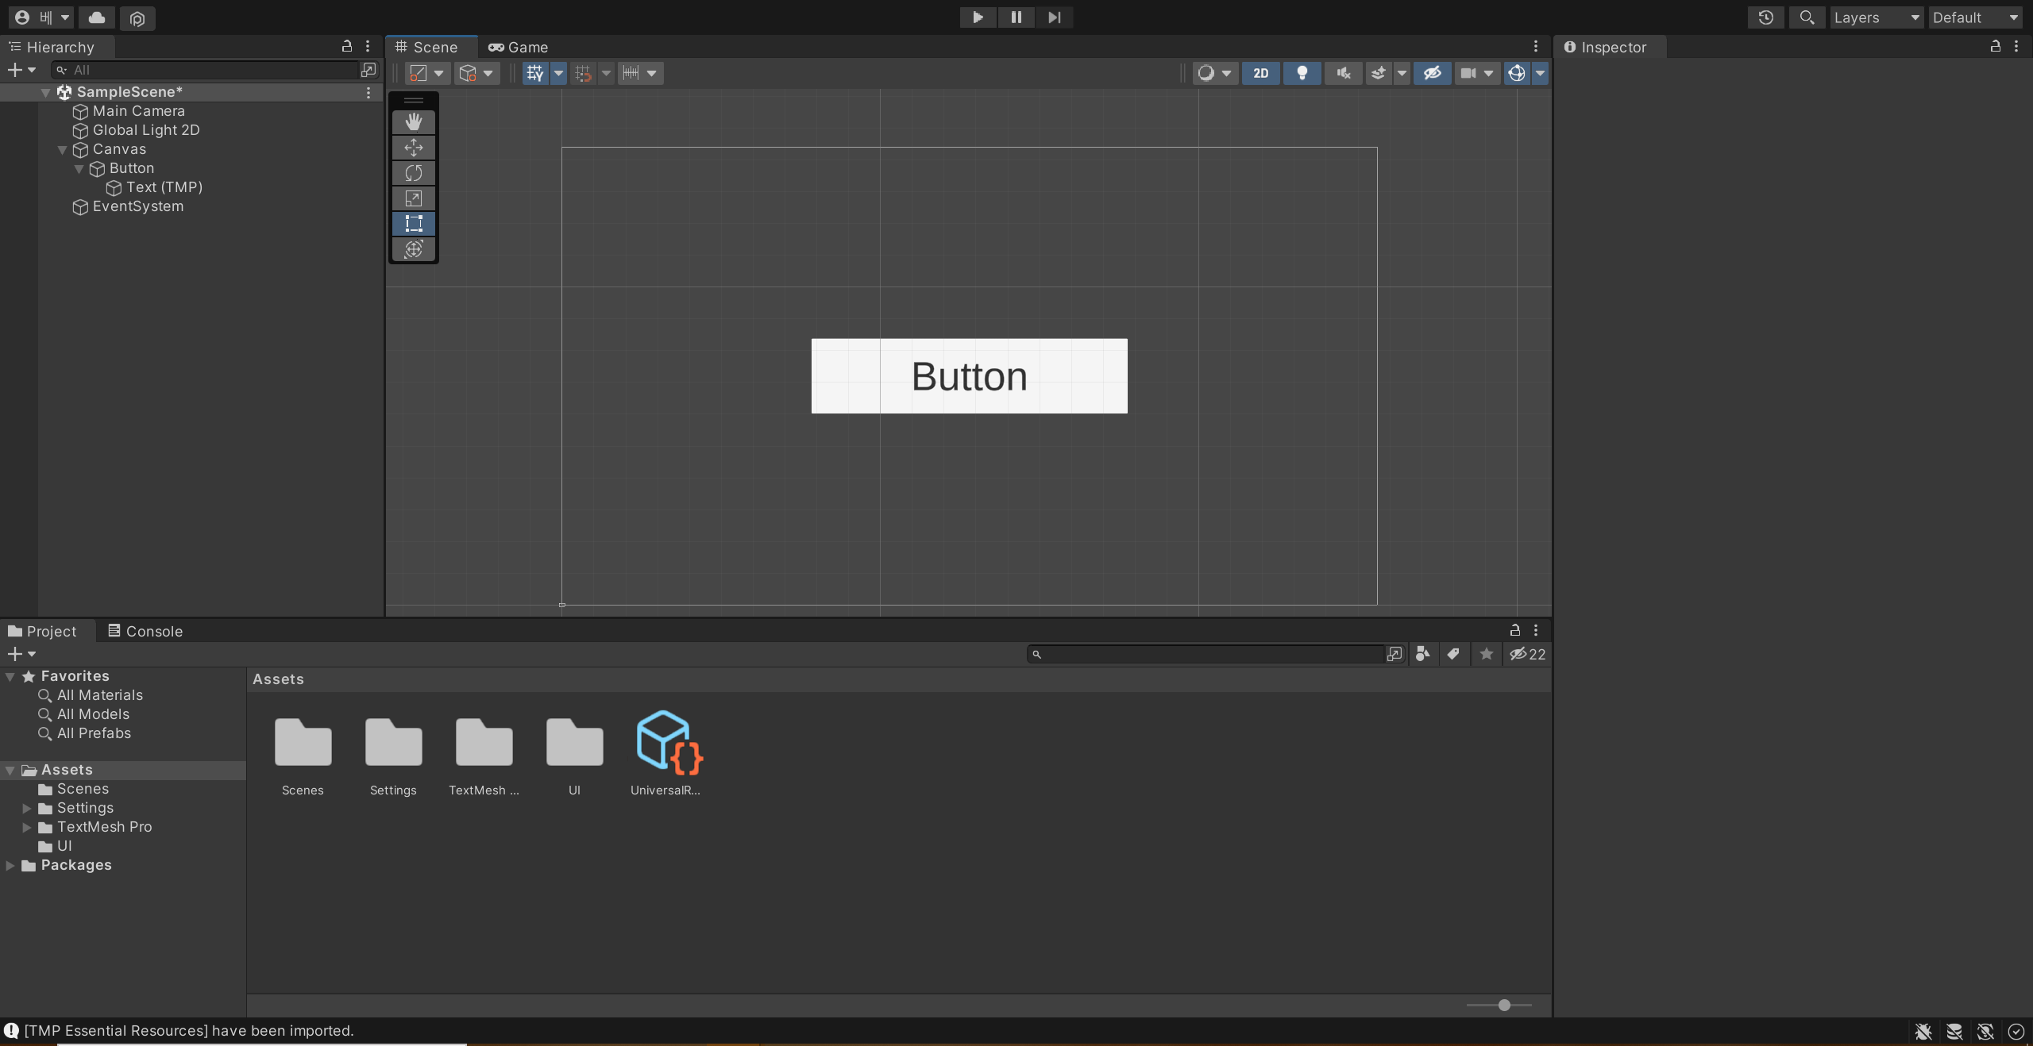Image resolution: width=2033 pixels, height=1046 pixels.
Task: Toggle scene audio mute
Action: coord(1343,73)
